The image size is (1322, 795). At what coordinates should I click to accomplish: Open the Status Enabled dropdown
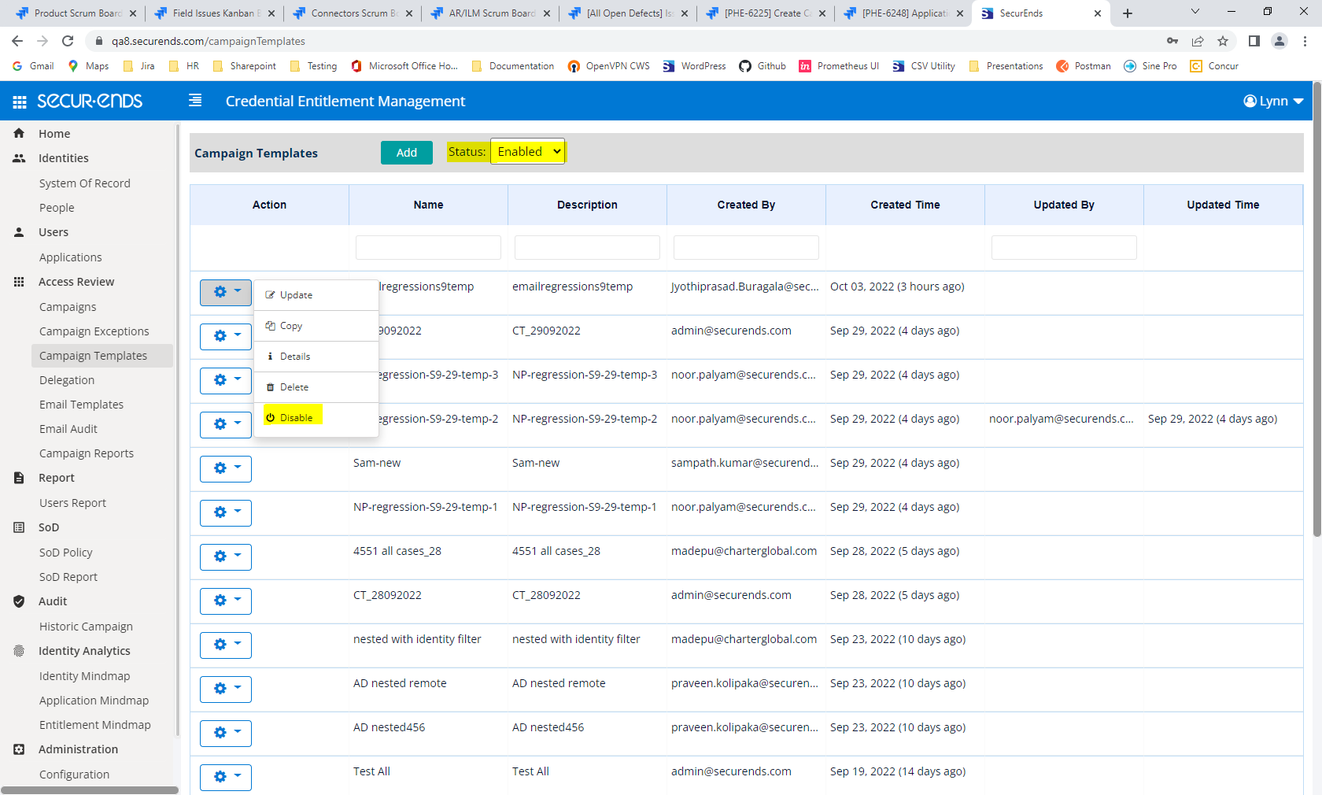click(527, 151)
